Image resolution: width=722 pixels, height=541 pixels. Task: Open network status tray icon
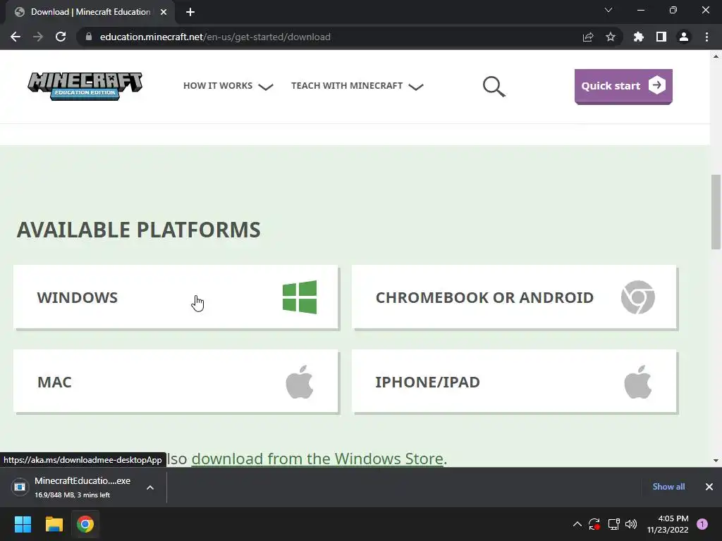click(613, 524)
